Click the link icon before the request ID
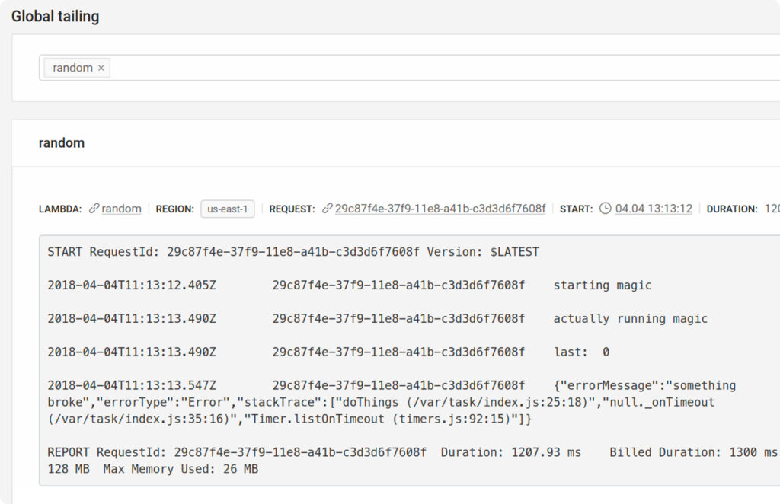Image resolution: width=780 pixels, height=504 pixels. 328,208
